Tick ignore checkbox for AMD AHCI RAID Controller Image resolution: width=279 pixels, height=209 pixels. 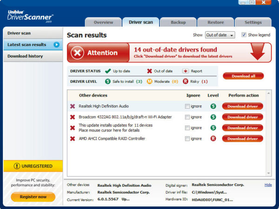coord(187,138)
